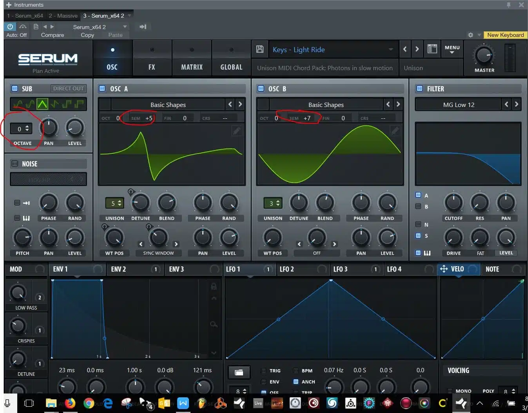Open the OSC A Basic Shapes wavetable selector
This screenshot has width=528, height=413.
pos(168,105)
